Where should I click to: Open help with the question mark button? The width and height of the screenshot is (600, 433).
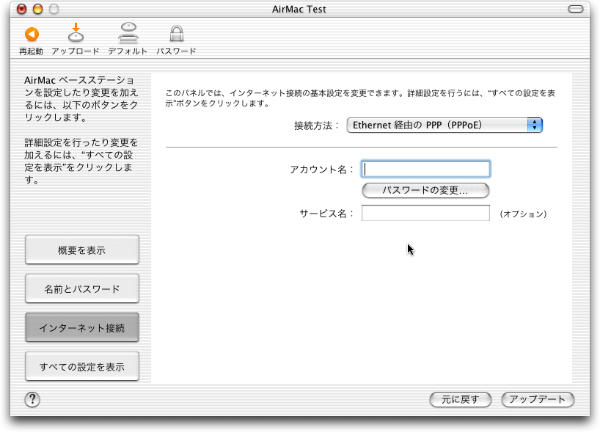[x=32, y=399]
